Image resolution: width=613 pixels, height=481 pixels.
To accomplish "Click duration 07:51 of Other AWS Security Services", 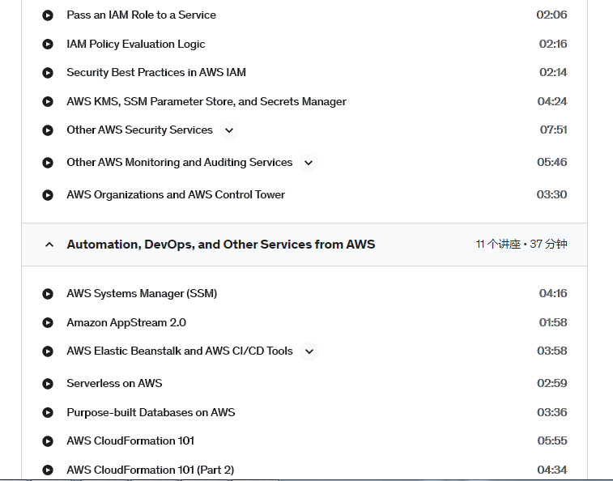I will (x=553, y=130).
